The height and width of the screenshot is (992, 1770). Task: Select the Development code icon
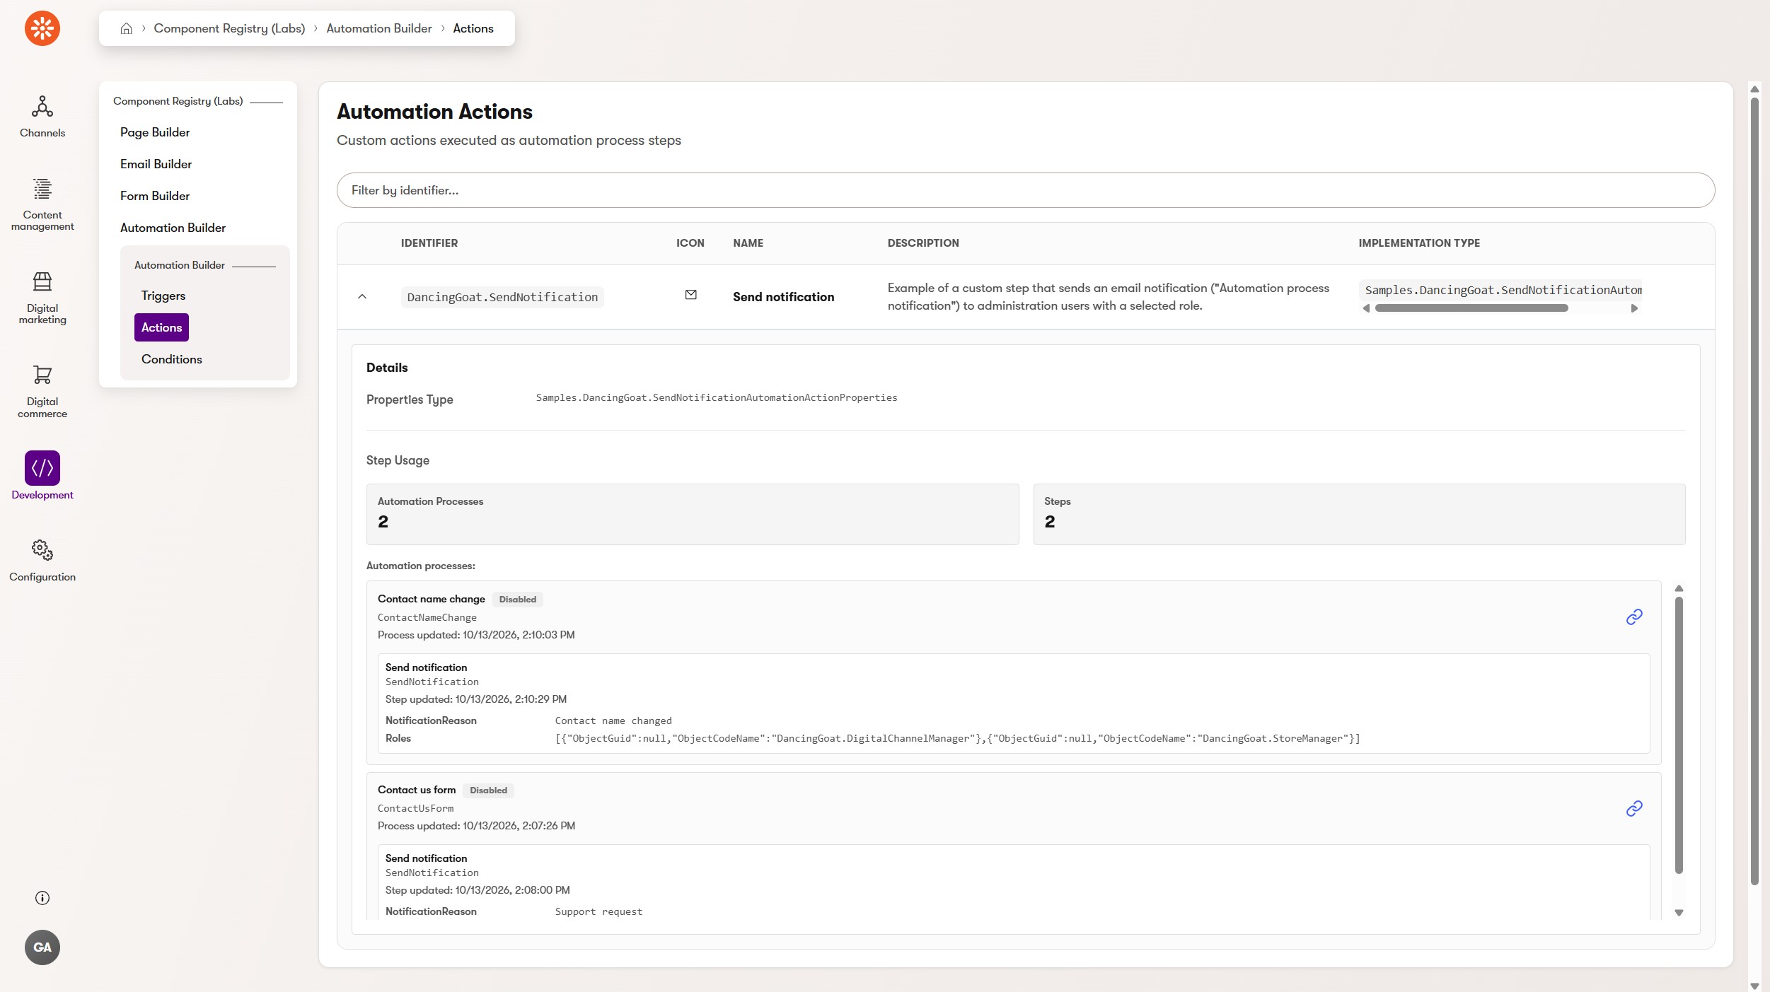click(42, 468)
